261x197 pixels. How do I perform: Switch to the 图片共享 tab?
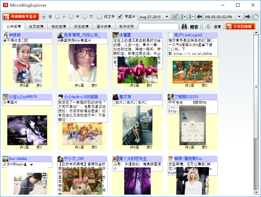pos(104,27)
